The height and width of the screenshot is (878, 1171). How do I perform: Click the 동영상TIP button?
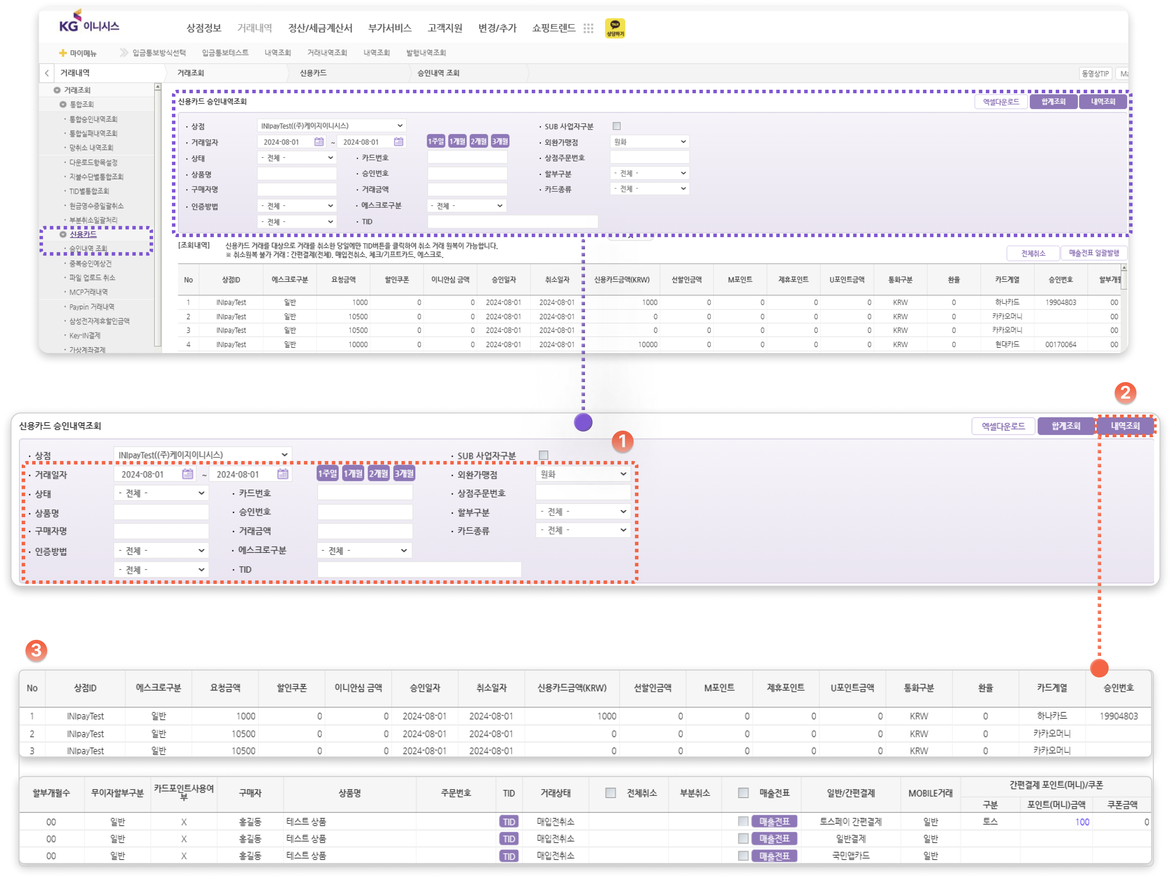click(x=1095, y=74)
